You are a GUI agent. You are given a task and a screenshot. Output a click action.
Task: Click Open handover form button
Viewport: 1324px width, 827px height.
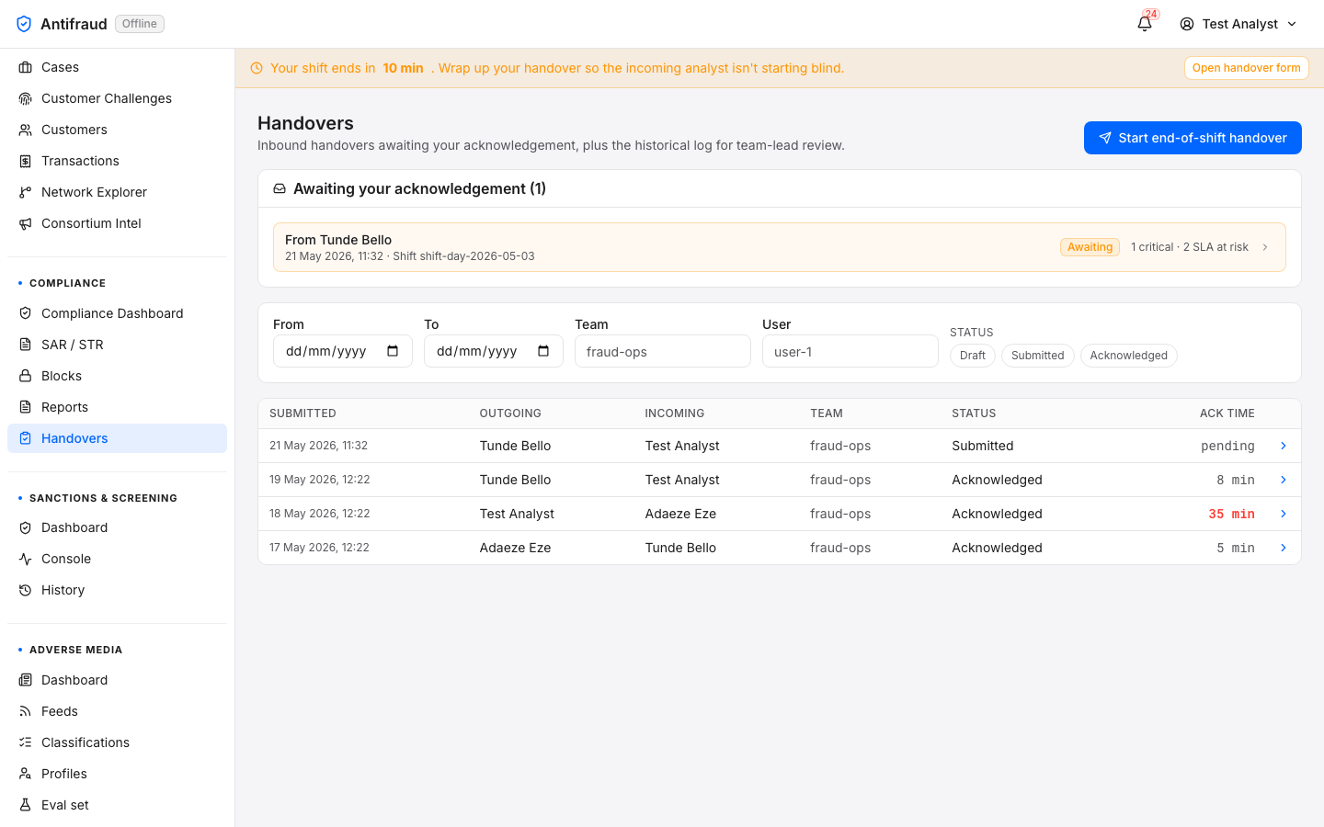click(x=1246, y=68)
